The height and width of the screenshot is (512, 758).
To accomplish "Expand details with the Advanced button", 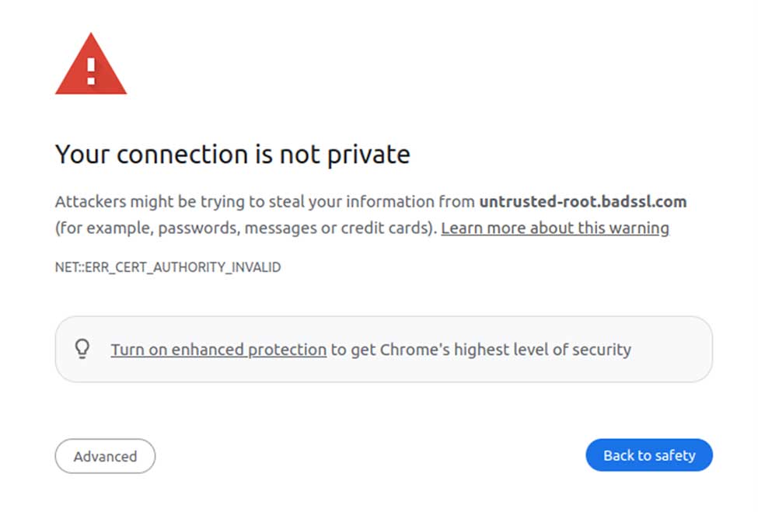I will pyautogui.click(x=105, y=456).
